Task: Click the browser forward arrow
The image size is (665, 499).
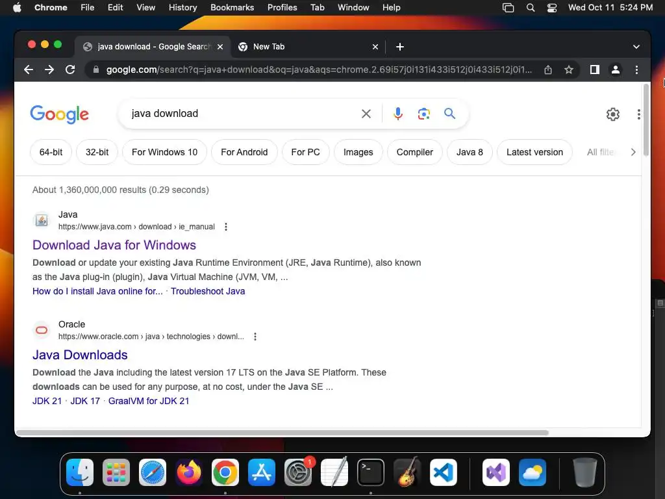Action: coord(49,70)
